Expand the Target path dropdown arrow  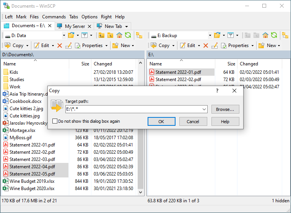tap(204, 109)
